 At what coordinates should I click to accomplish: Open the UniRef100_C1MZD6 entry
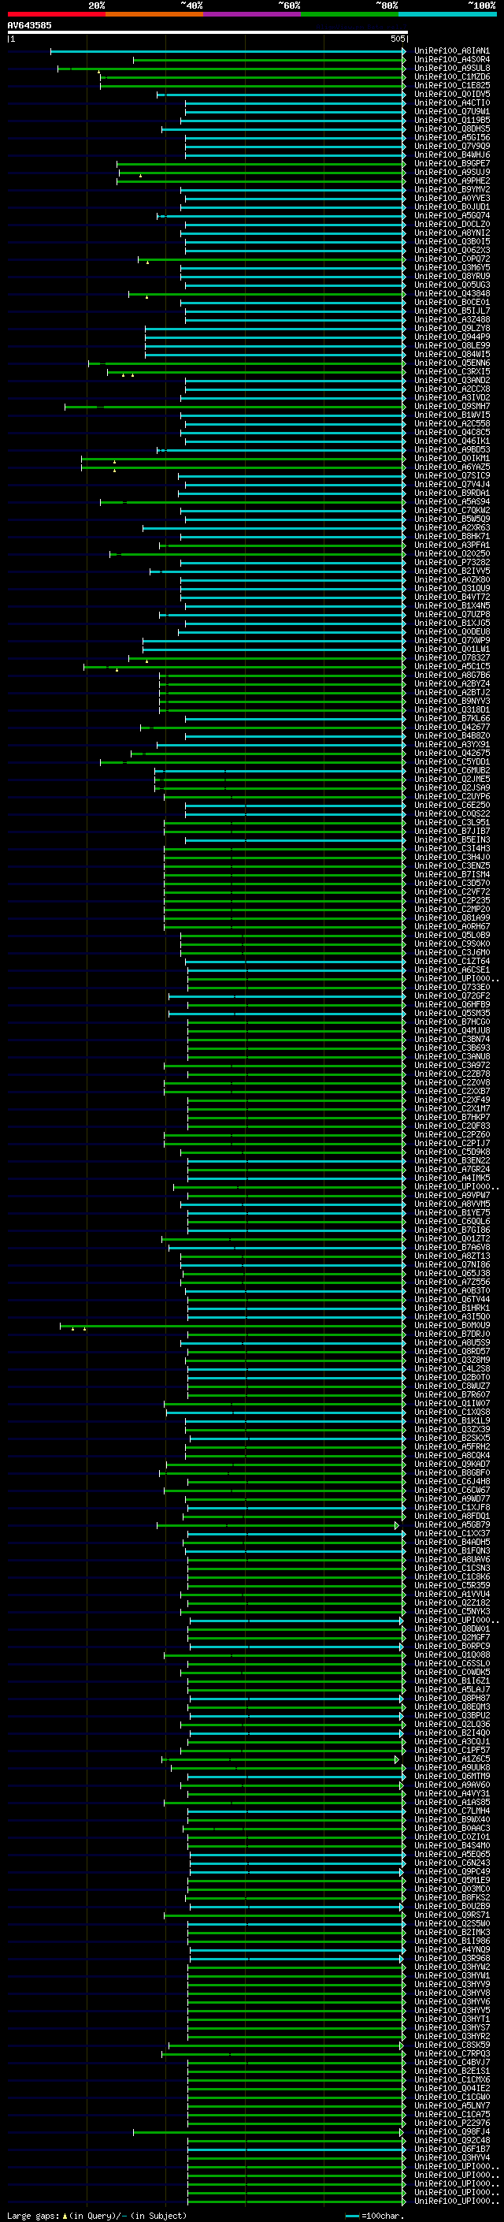(452, 76)
